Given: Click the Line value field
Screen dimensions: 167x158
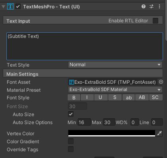Looking at the screenshot, I should 157,122.
